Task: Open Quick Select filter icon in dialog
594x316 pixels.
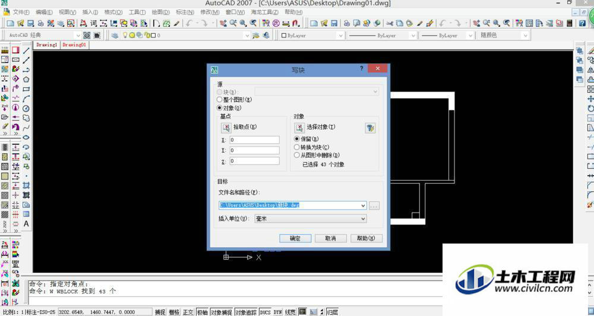Action: (370, 128)
